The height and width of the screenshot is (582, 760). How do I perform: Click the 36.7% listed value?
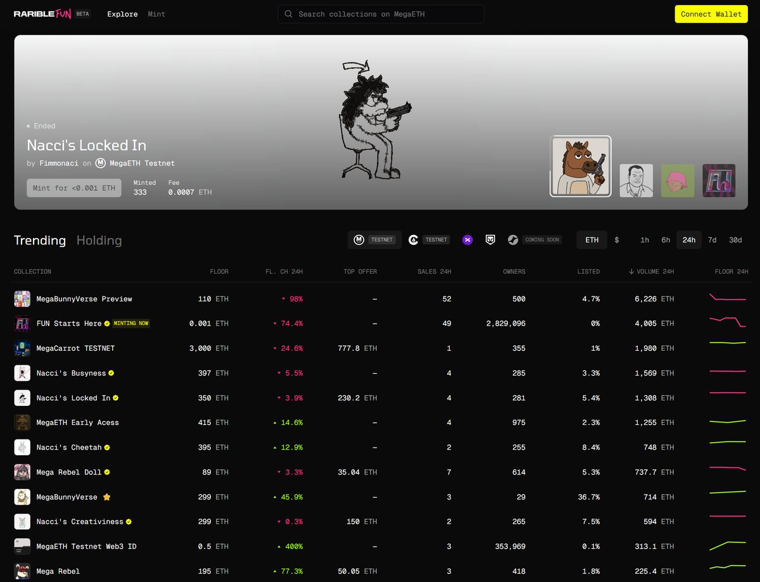pyautogui.click(x=588, y=497)
